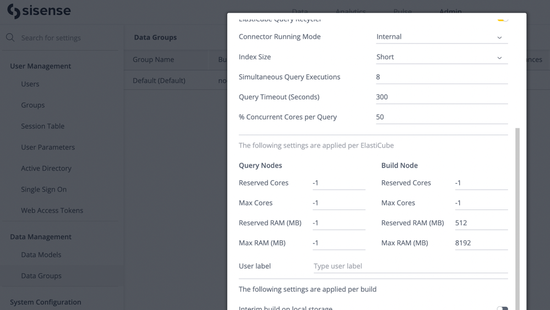Open Data Models under Data Management
Screen dimensions: 550x310
click(41, 255)
